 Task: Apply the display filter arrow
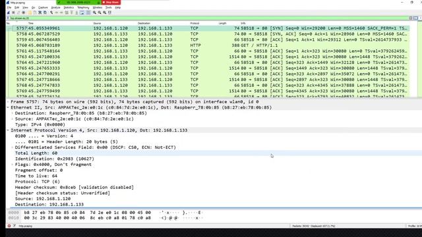coord(415,18)
